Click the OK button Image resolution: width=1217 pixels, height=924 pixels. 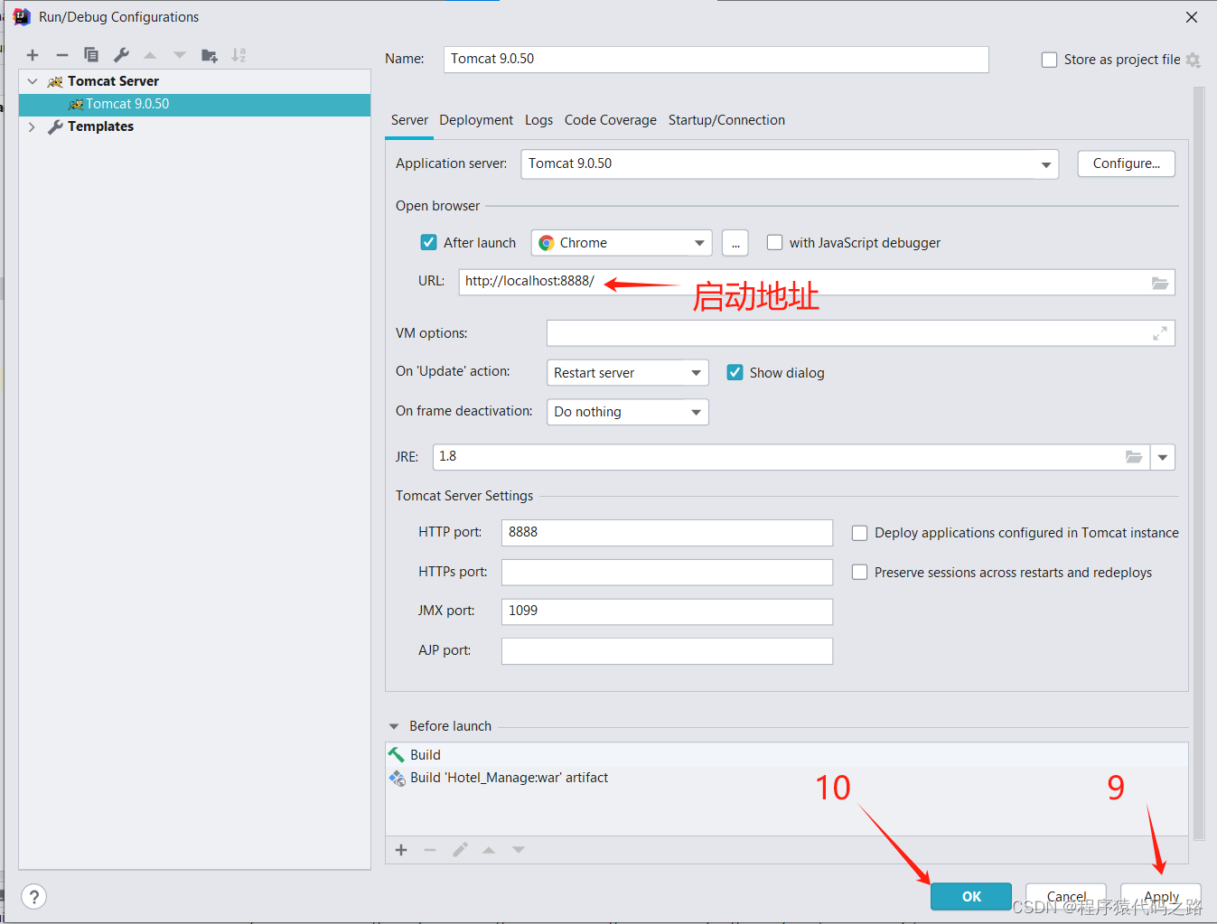[971, 896]
